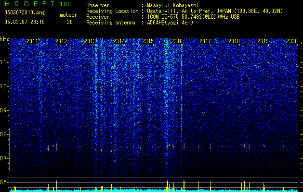The image size is (303, 192).
Task: Click the HROFFT title text
Action: coord(30,4)
